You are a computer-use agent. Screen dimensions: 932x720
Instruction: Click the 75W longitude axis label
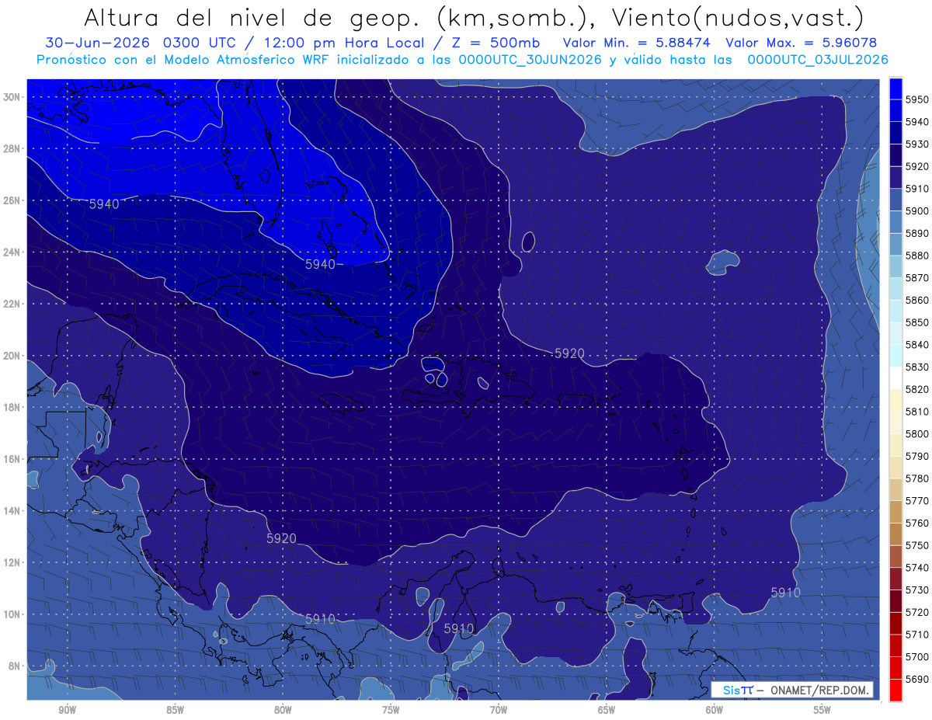[x=391, y=710]
